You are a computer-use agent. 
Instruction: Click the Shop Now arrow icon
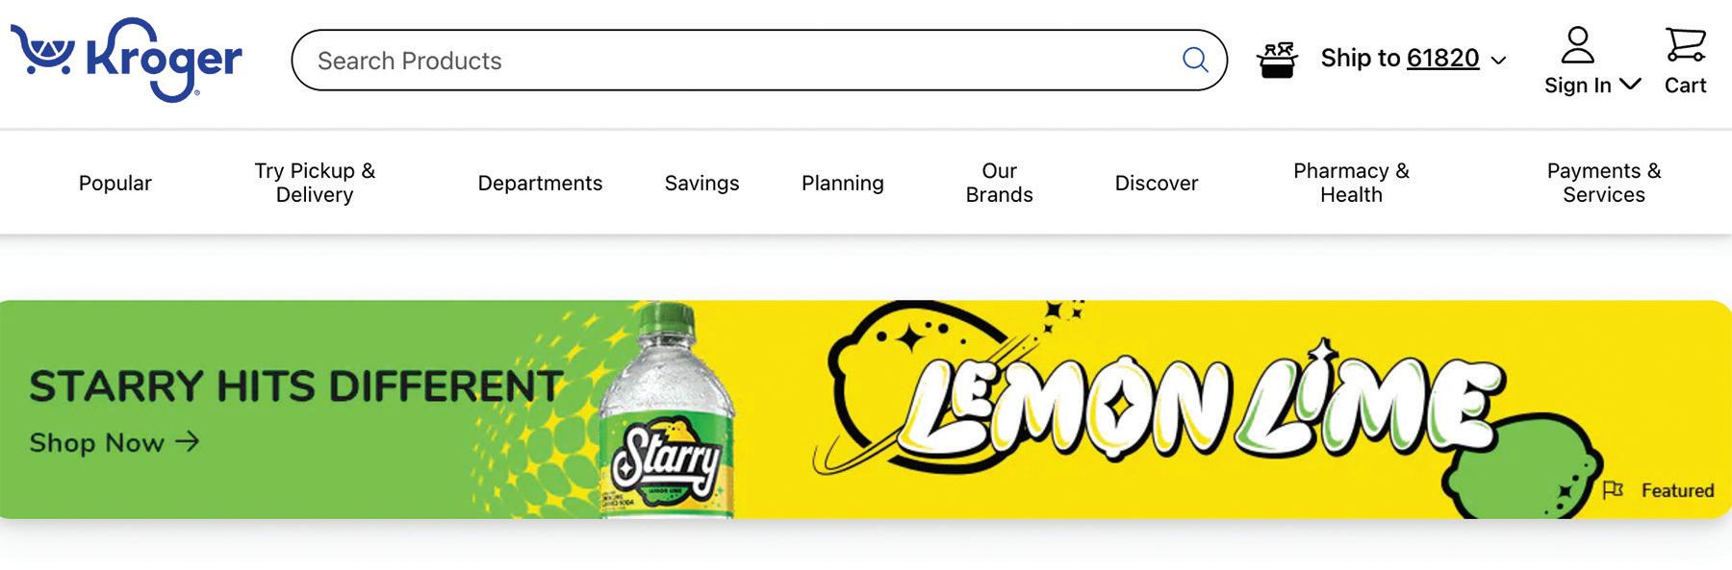[187, 441]
